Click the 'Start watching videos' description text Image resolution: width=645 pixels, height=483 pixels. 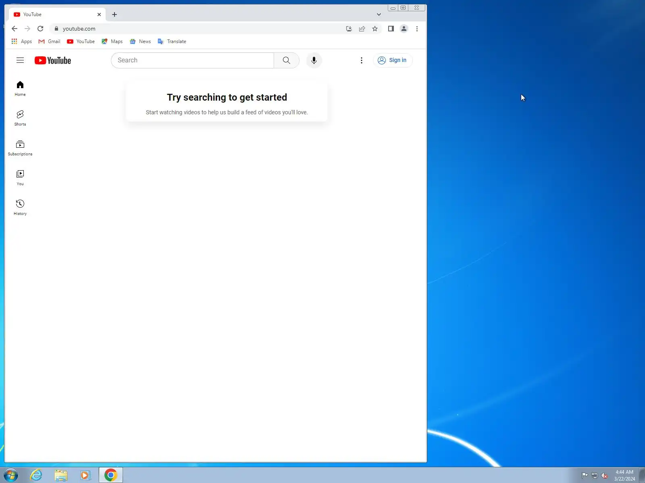pyautogui.click(x=227, y=112)
